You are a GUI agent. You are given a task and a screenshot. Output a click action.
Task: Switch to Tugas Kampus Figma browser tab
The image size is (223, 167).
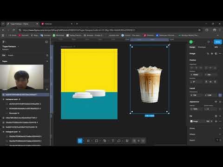click(x=22, y=24)
